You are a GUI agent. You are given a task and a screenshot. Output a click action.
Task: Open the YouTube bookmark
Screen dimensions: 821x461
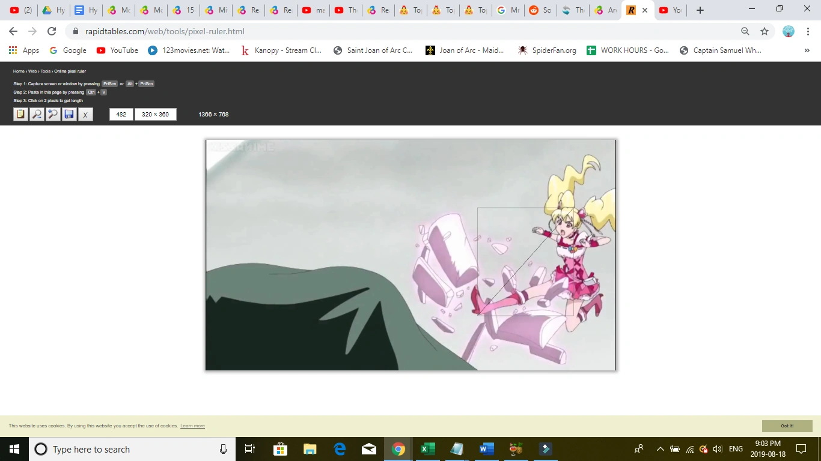(118, 50)
